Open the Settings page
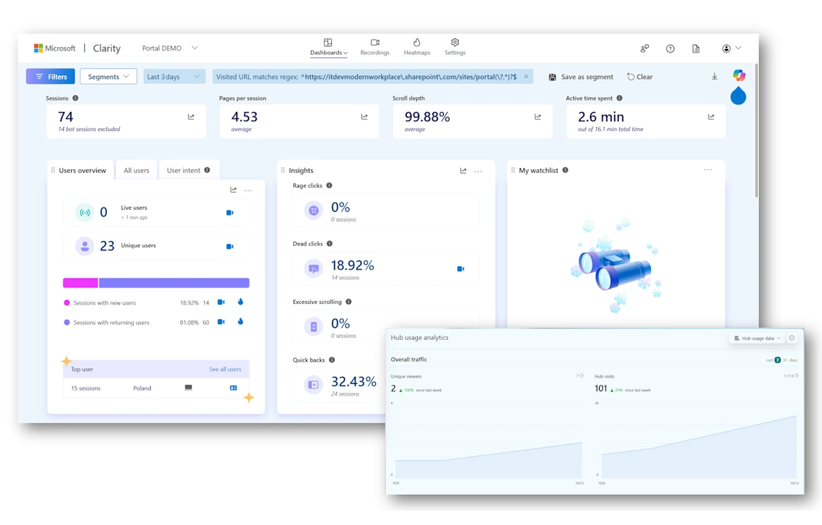Viewport: 822px width, 525px height. click(455, 47)
